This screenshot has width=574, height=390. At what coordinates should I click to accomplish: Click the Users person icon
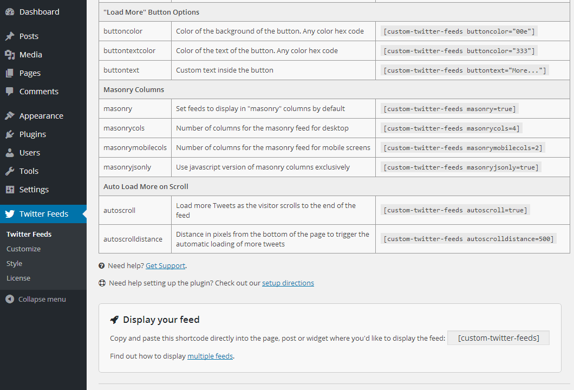[x=10, y=153]
